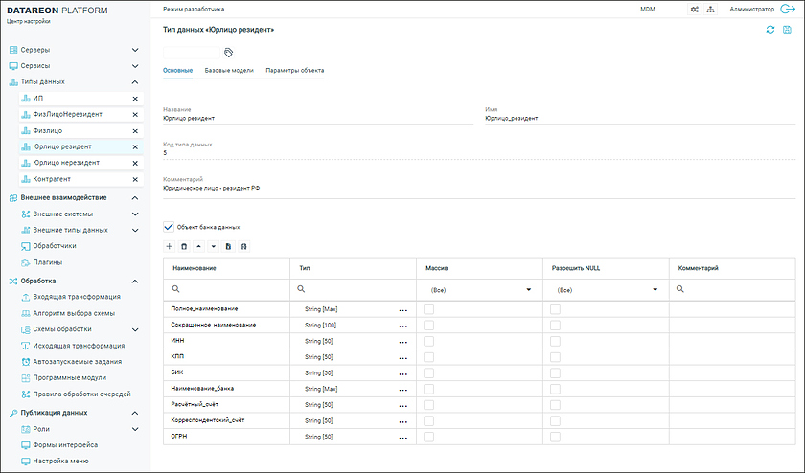The height and width of the screenshot is (473, 805).
Task: Open the Разрешить NULL filter dropdown
Action: pyautogui.click(x=655, y=288)
